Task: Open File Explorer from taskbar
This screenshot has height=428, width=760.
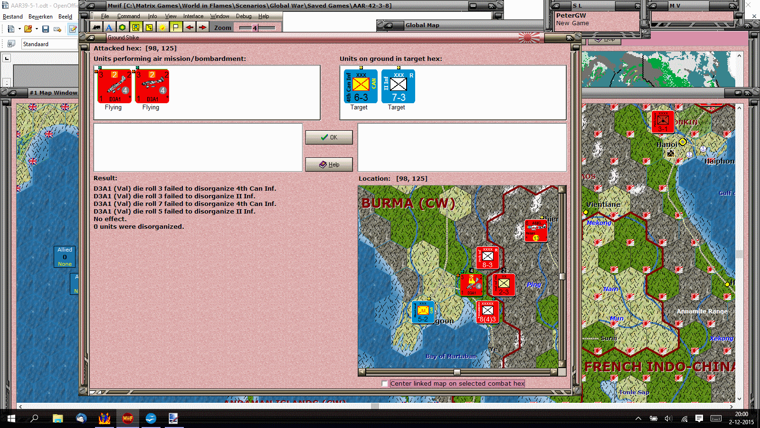Action: coord(58,418)
